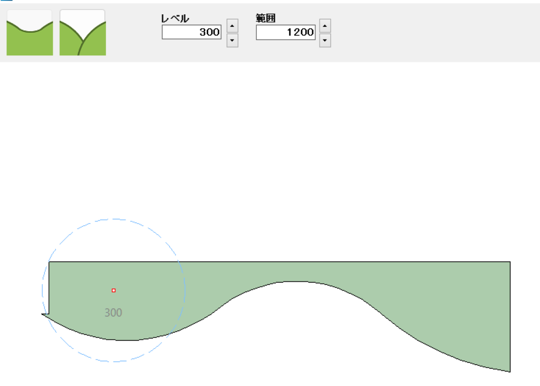Click the top-right corner of green terrain
The height and width of the screenshot is (386, 540).
(x=509, y=262)
